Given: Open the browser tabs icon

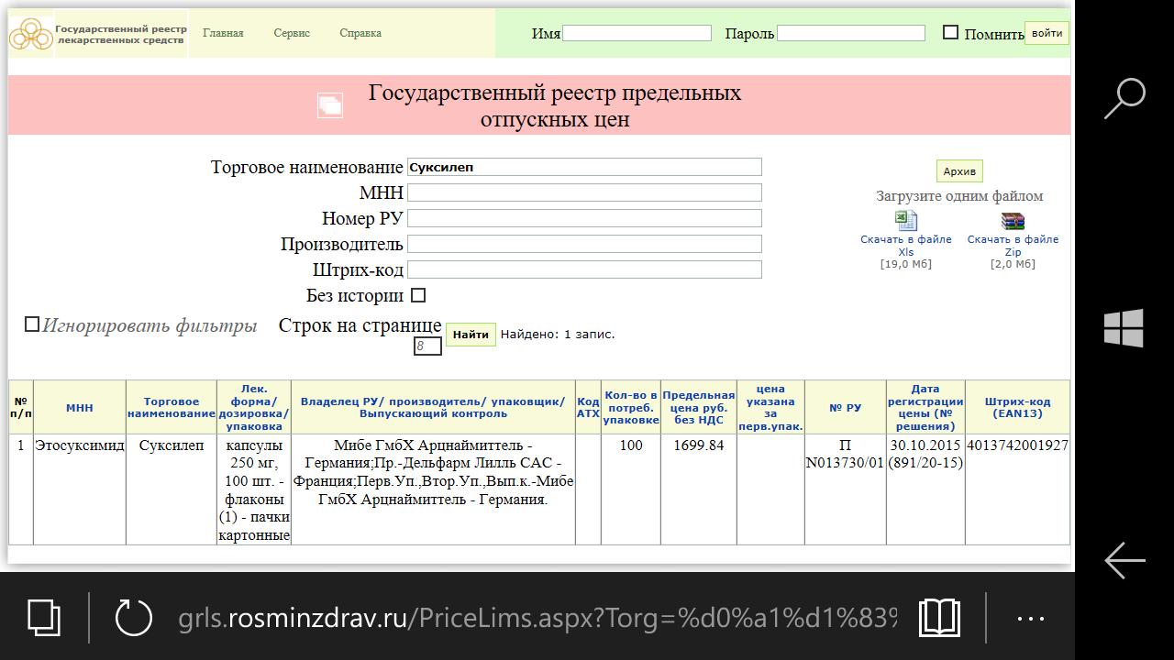Looking at the screenshot, I should tap(43, 618).
